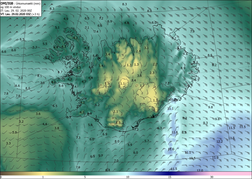Click the 1.5 value on the western glacier
Image resolution: width=252 pixels, height=179 pixels.
coord(107,83)
